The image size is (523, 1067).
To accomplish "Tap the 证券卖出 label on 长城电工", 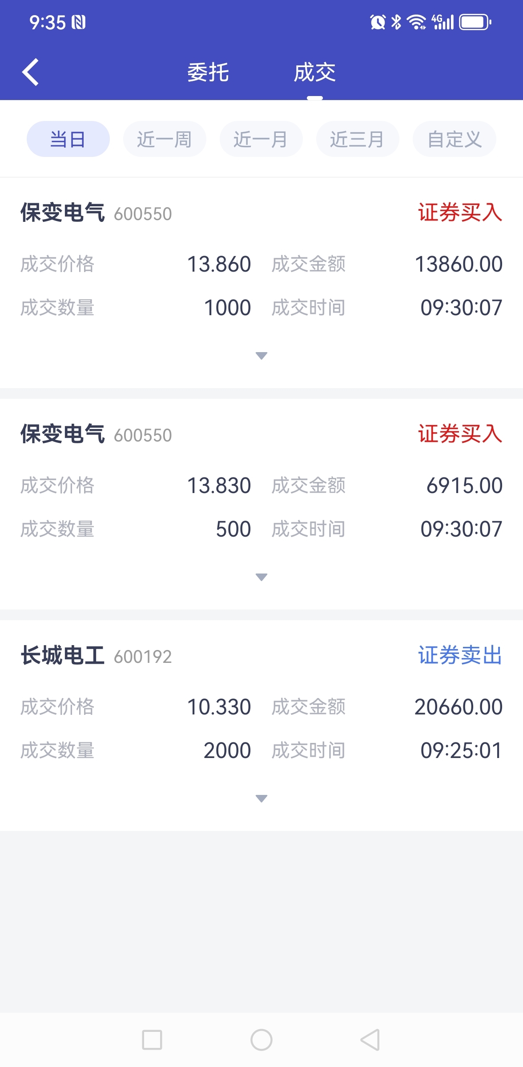I will [x=460, y=656].
